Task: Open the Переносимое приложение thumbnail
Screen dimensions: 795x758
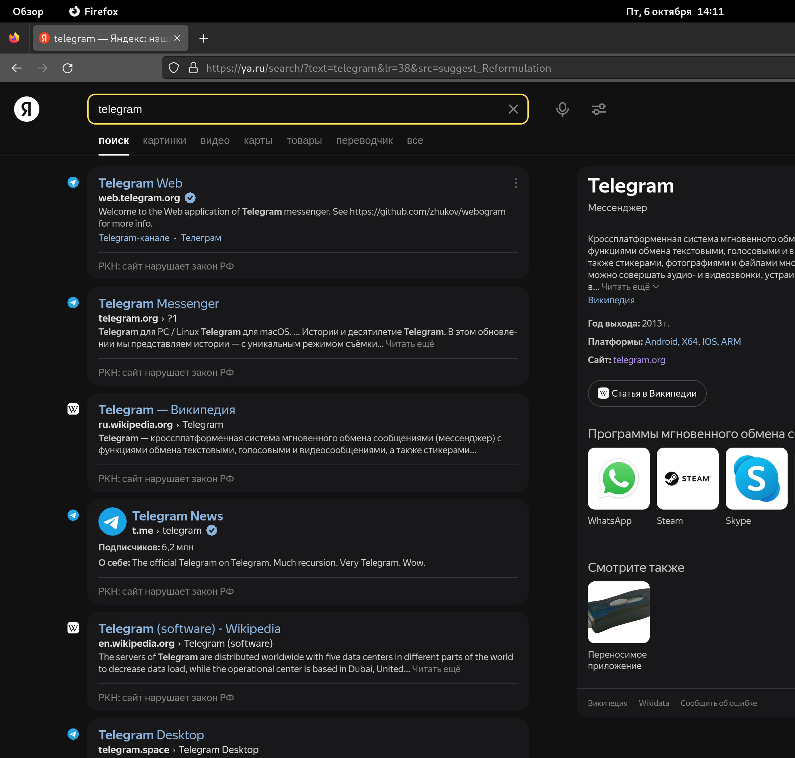Action: pos(618,612)
